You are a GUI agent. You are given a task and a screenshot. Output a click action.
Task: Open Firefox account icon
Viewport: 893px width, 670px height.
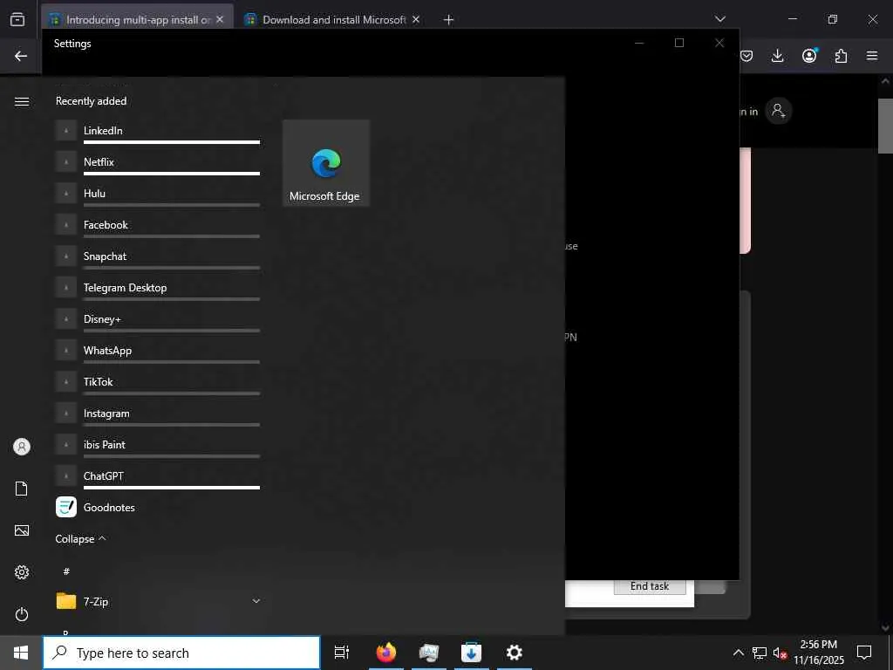pyautogui.click(x=809, y=56)
